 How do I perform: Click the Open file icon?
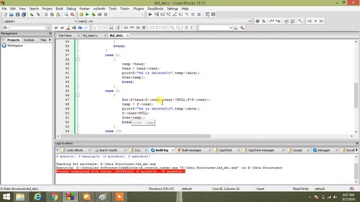[11, 15]
